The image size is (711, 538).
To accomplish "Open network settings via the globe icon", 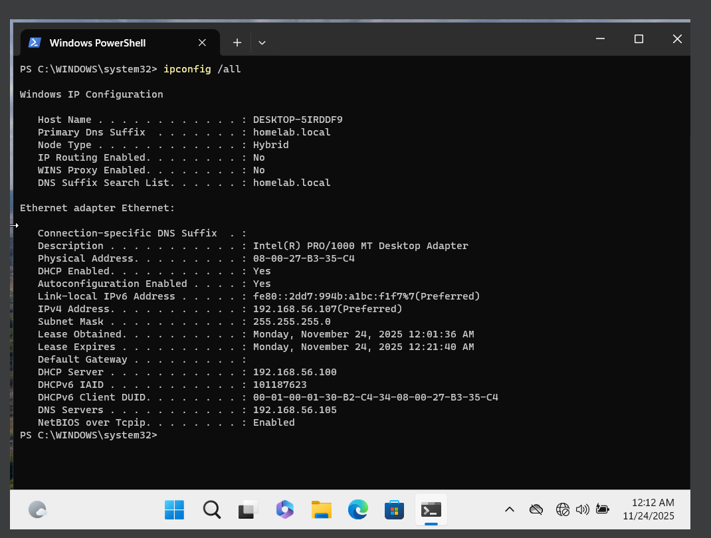I will [x=562, y=509].
